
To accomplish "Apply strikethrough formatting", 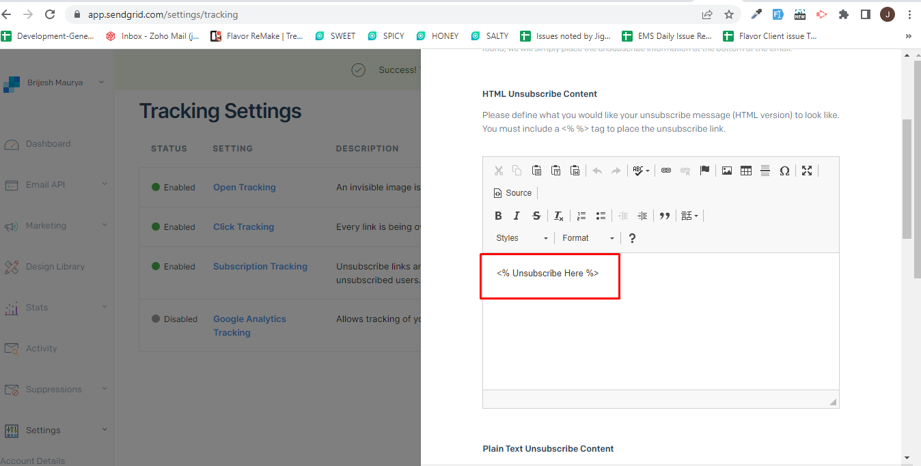I will (x=536, y=216).
